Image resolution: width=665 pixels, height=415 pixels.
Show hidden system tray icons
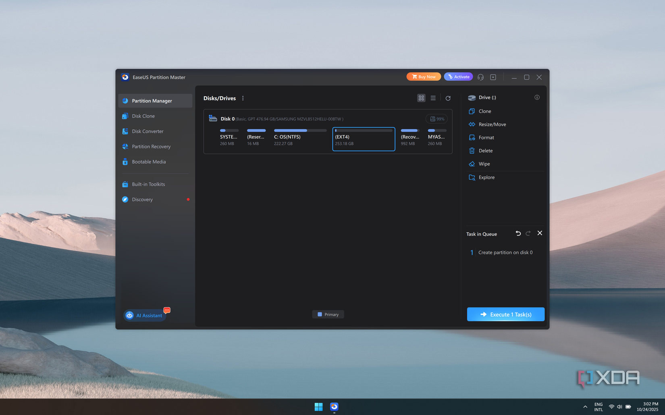coord(585,407)
